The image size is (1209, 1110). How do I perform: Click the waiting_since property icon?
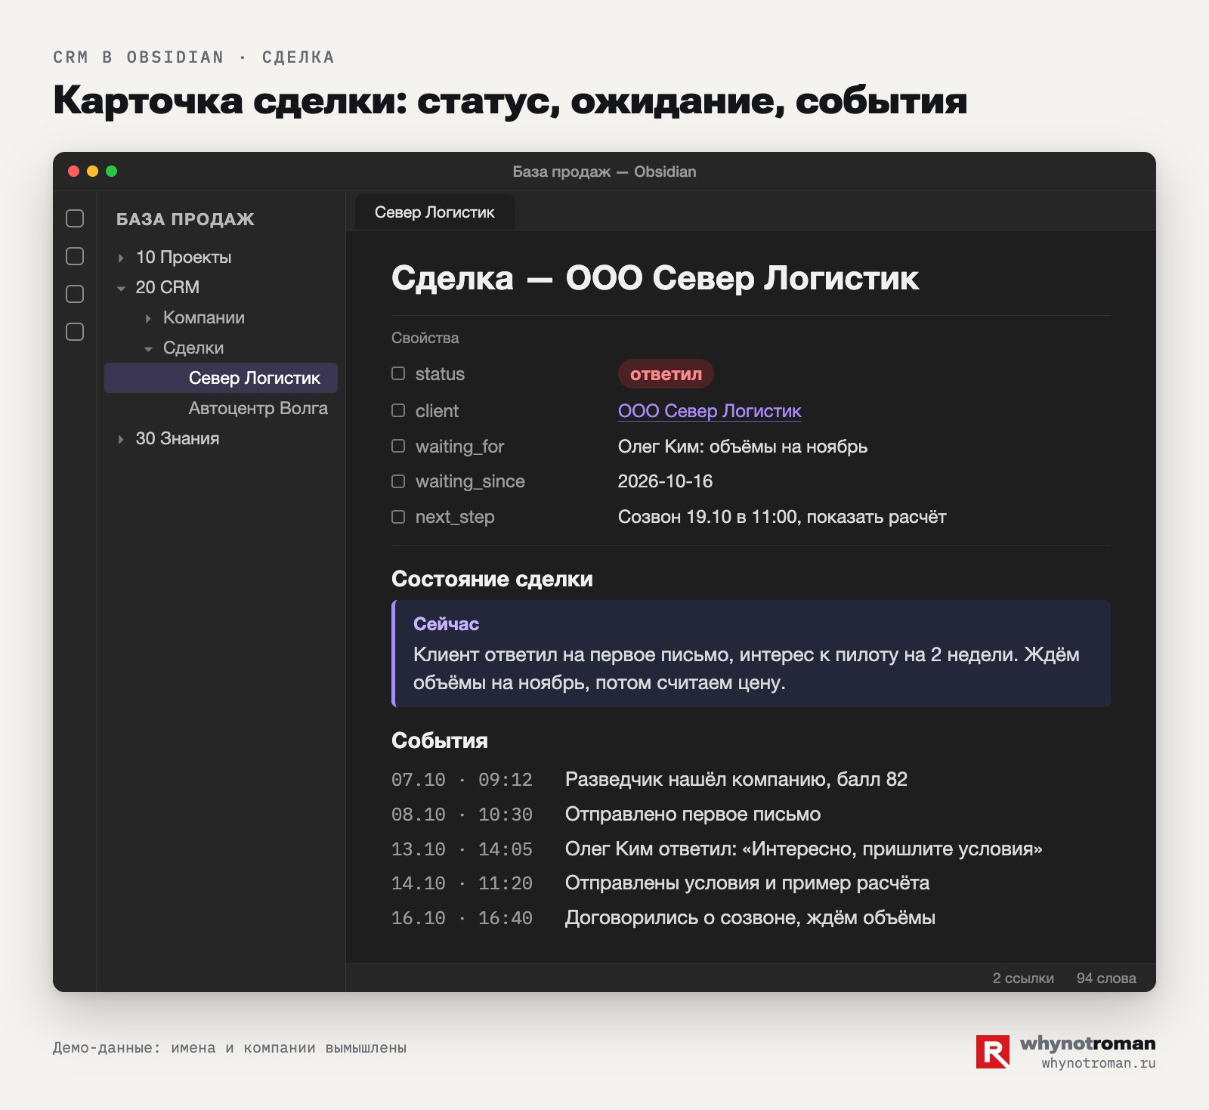[398, 481]
